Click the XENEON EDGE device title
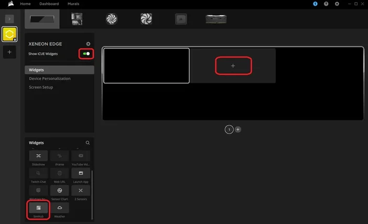Viewport: 368px width, 224px height. 45,44
